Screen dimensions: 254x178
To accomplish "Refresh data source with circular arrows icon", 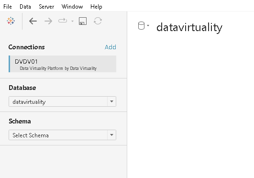I will pyautogui.click(x=98, y=21).
